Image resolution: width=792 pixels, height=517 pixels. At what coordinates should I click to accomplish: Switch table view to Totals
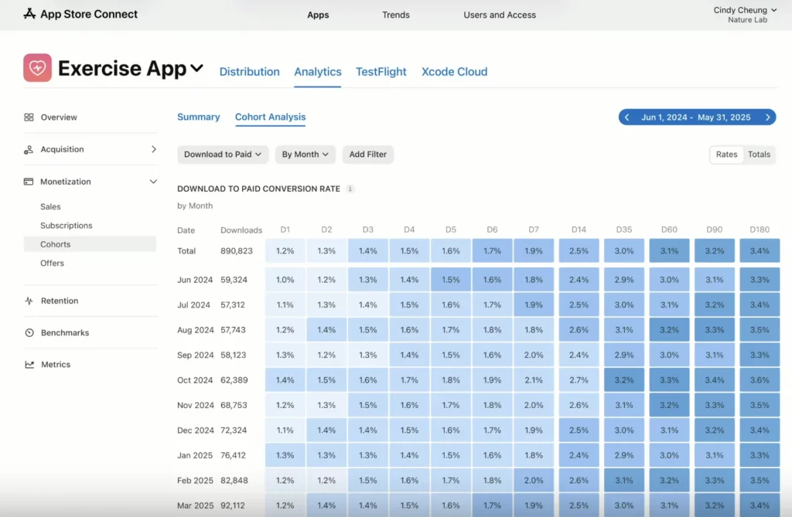(759, 155)
